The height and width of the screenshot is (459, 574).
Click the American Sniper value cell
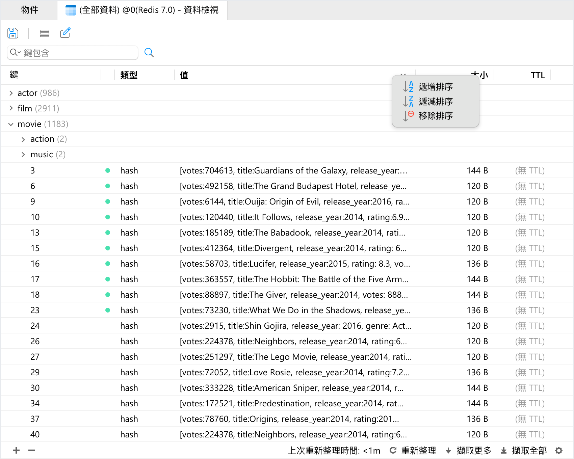tap(291, 388)
